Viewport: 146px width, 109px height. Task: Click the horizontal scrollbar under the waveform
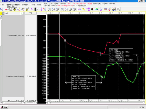pyautogui.click(x=96, y=103)
